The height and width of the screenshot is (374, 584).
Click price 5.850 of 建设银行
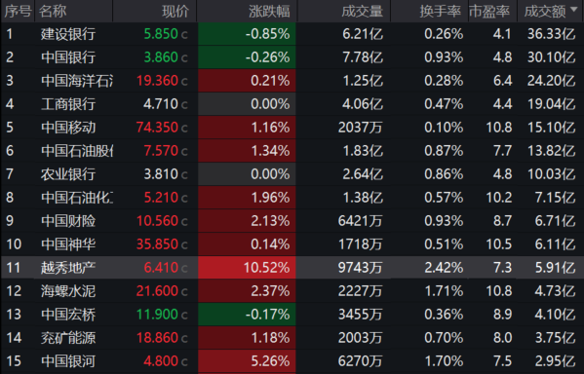[x=161, y=34]
